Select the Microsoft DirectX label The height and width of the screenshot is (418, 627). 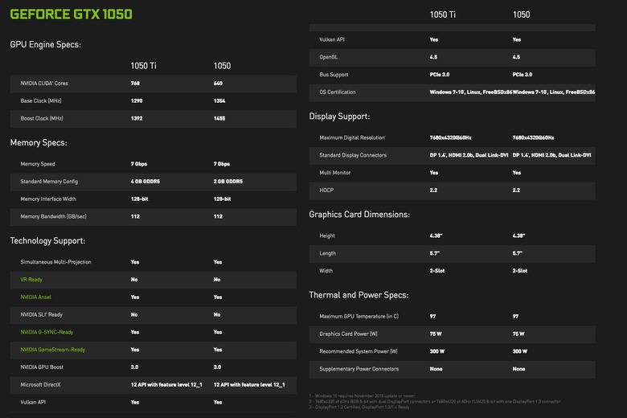tap(40, 385)
